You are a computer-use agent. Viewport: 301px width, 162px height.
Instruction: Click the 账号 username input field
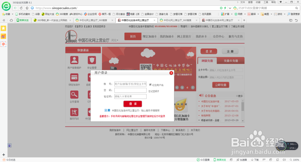tap(130, 84)
